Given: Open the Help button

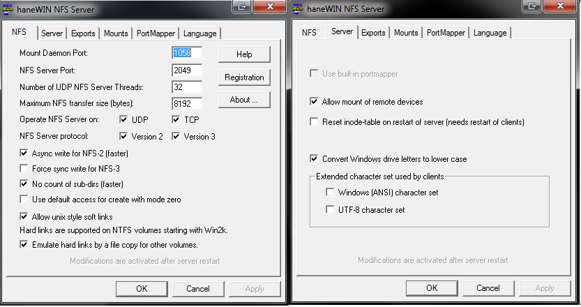Looking at the screenshot, I should pyautogui.click(x=244, y=54).
